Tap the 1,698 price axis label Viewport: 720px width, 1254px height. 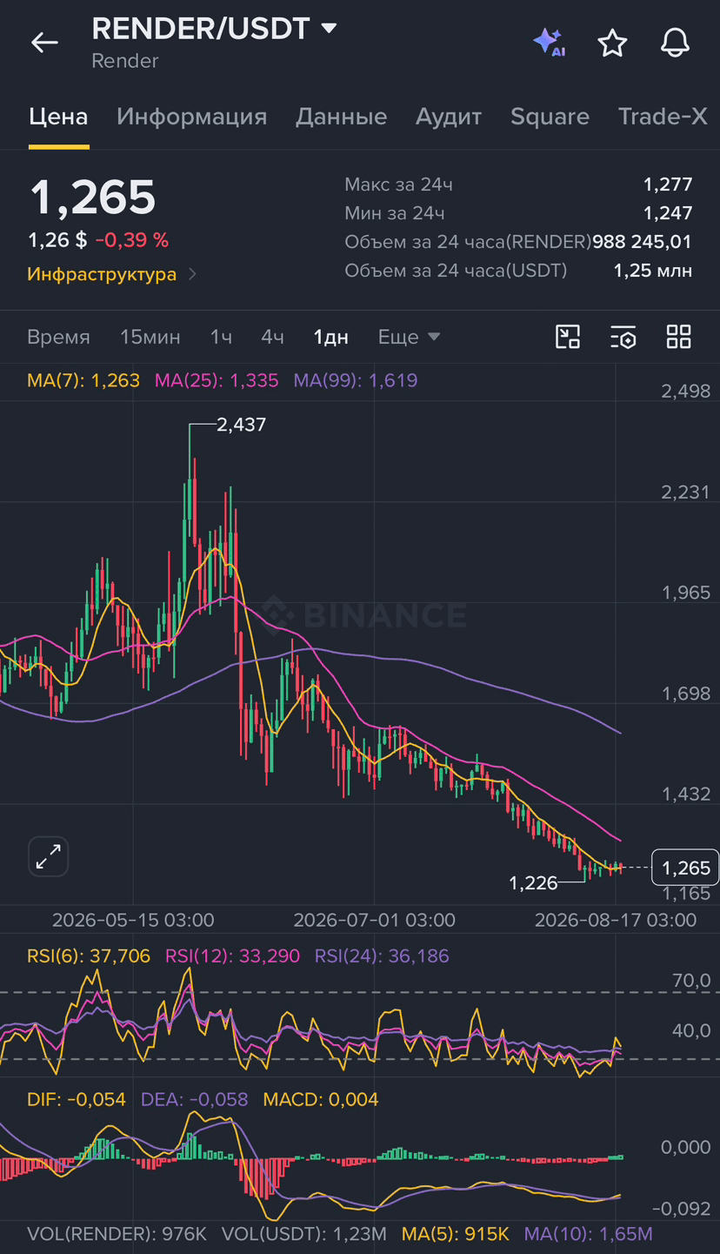[686, 694]
